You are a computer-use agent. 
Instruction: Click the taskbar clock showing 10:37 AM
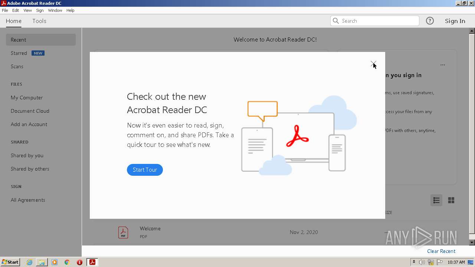[456, 262]
